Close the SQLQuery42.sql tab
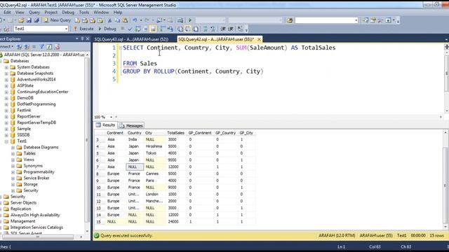Screen dimensions: 449x252 click(x=259, y=39)
